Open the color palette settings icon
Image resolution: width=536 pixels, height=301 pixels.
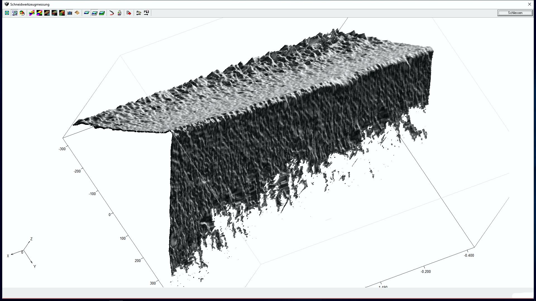[x=119, y=13]
